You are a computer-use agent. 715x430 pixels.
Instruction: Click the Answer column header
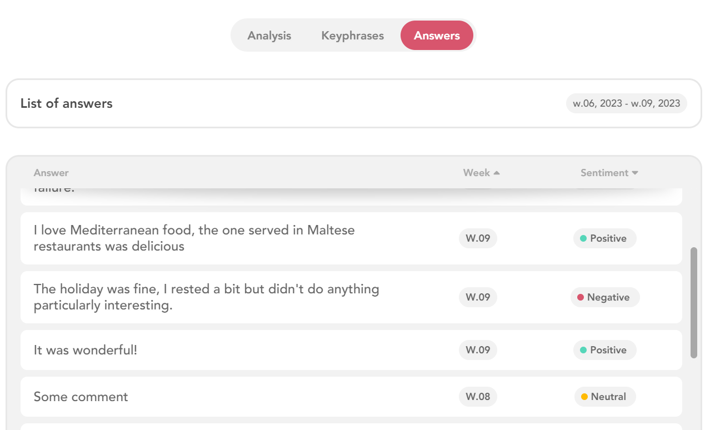point(51,173)
